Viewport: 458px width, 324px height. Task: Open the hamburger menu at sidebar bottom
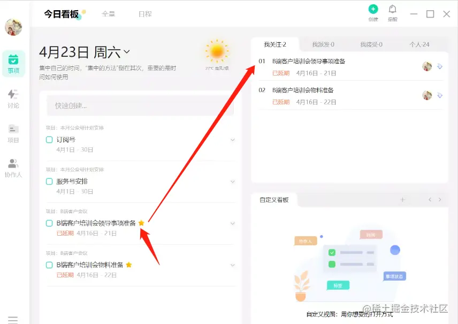(x=13, y=320)
